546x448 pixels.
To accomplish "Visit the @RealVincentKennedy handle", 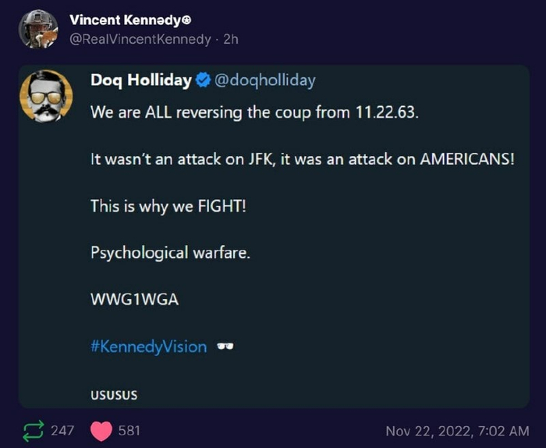I will tap(140, 39).
